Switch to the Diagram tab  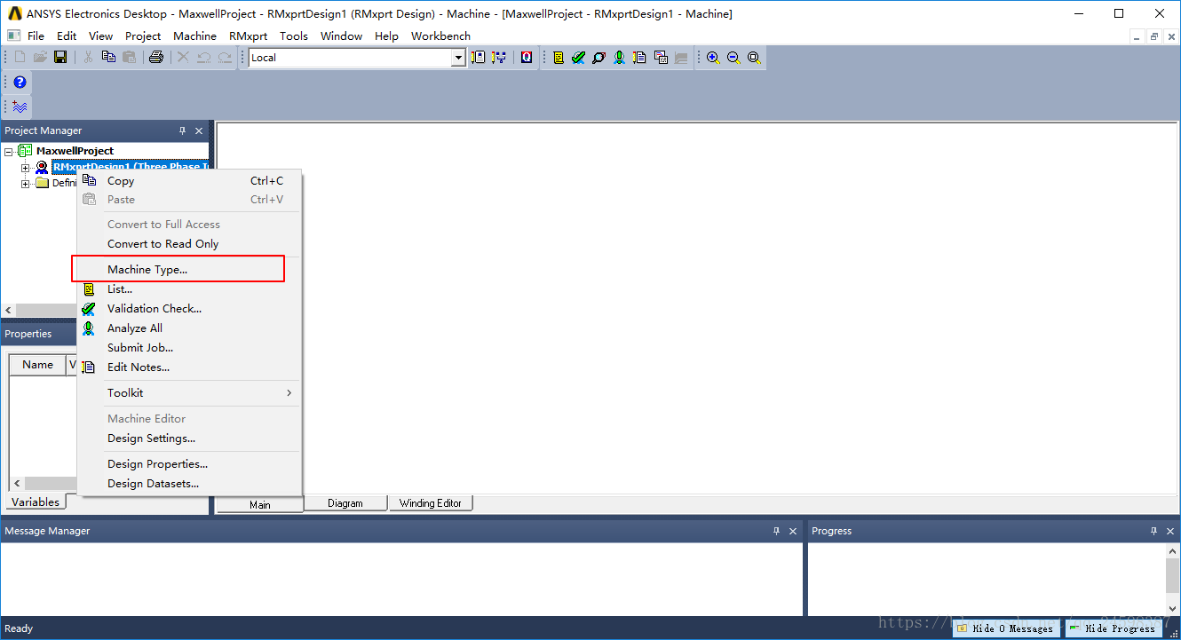(345, 503)
